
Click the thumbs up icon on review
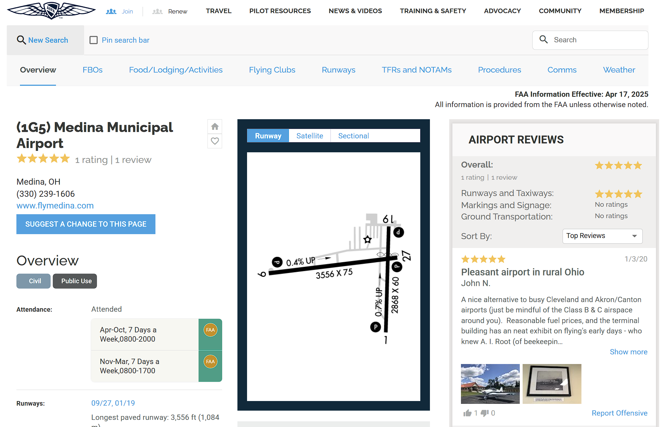click(467, 413)
